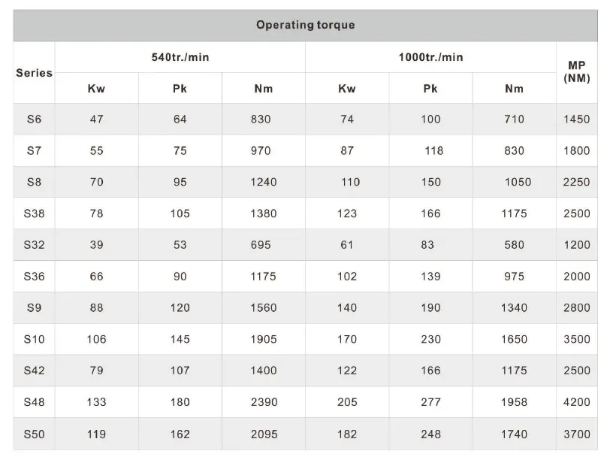610x460 pixels.
Task: Select the MP value 2000 in S36 row
Action: pos(577,277)
